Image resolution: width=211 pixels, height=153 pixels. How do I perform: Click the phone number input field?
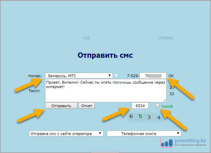point(153,76)
